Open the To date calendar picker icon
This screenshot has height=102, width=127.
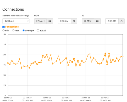pyautogui.click(x=97, y=21)
